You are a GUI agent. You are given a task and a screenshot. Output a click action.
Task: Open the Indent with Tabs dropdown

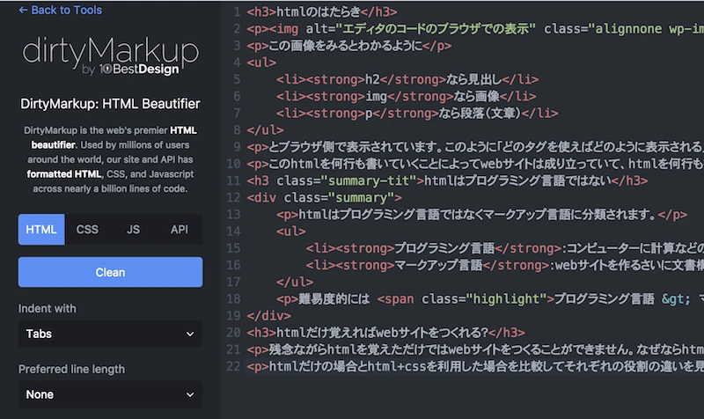tap(111, 334)
